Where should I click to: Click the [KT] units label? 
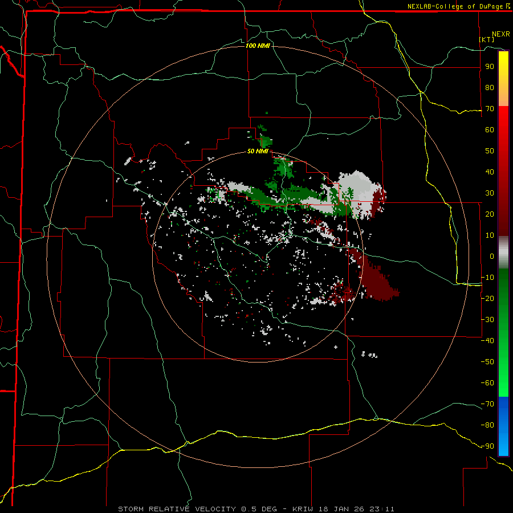(487, 39)
